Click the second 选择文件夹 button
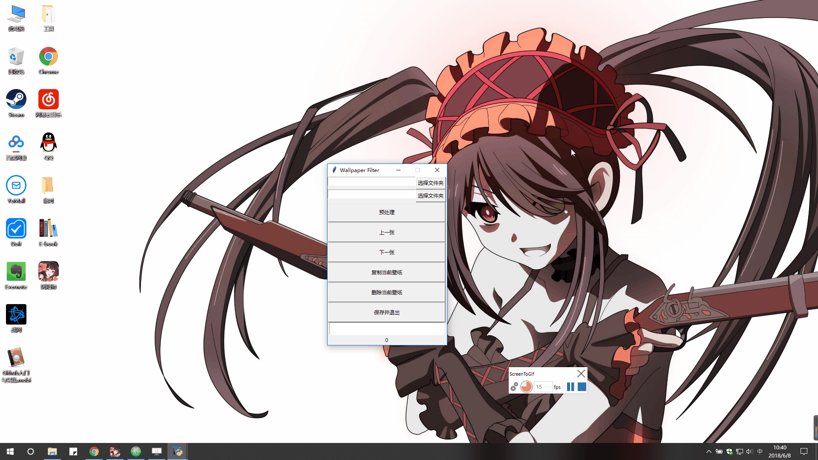 tap(430, 195)
